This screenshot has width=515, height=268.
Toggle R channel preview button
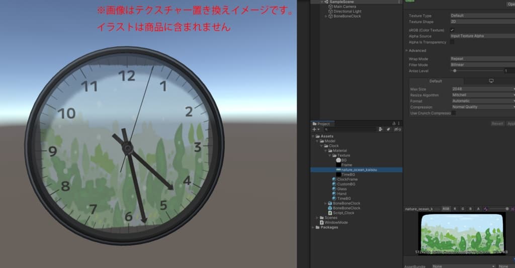pyautogui.click(x=455, y=209)
